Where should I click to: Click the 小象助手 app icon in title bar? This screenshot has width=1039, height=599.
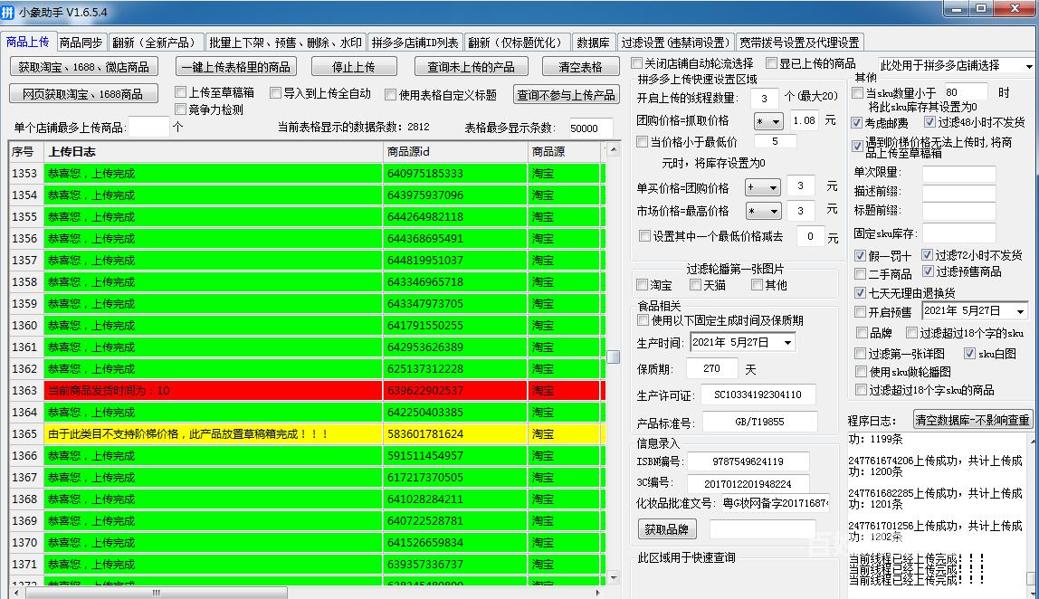click(8, 12)
